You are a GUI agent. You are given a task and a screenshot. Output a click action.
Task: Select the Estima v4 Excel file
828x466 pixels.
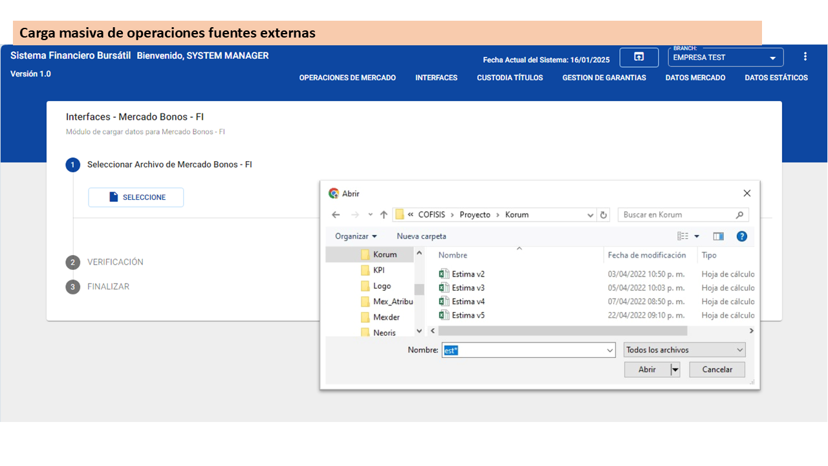point(468,302)
